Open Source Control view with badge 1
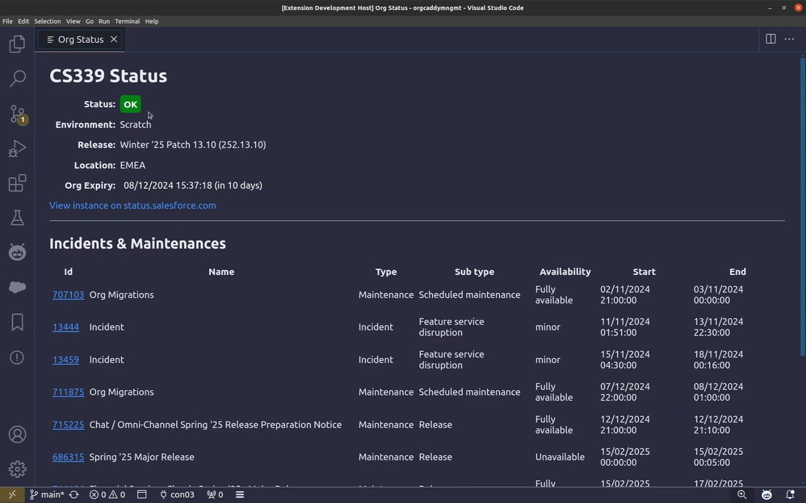 (x=17, y=114)
